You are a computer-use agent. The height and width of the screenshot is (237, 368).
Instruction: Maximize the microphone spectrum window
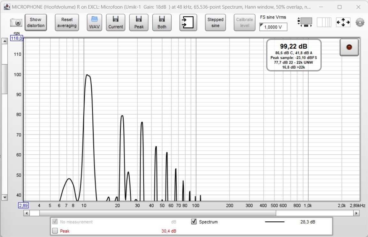[x=339, y=7]
